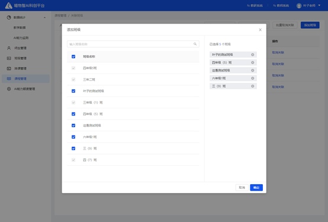Screen dimensions: 328x222
Task: Click the 三年二班 row text
Action: coord(89,79)
